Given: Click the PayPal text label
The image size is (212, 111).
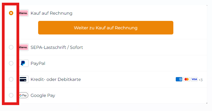Looking at the screenshot, I should [38, 64].
